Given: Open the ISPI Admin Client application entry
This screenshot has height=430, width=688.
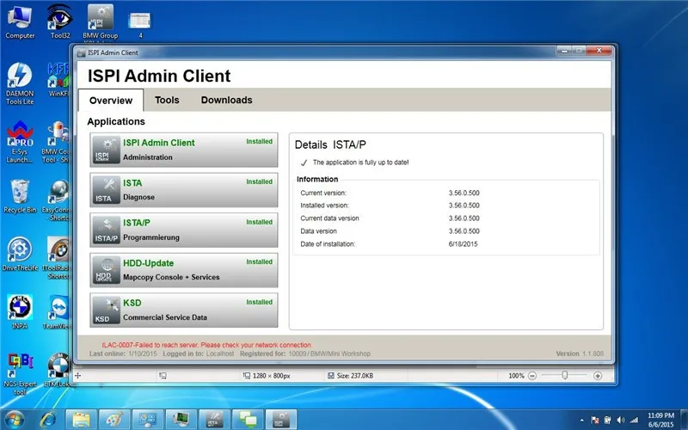Looking at the screenshot, I should click(x=184, y=150).
